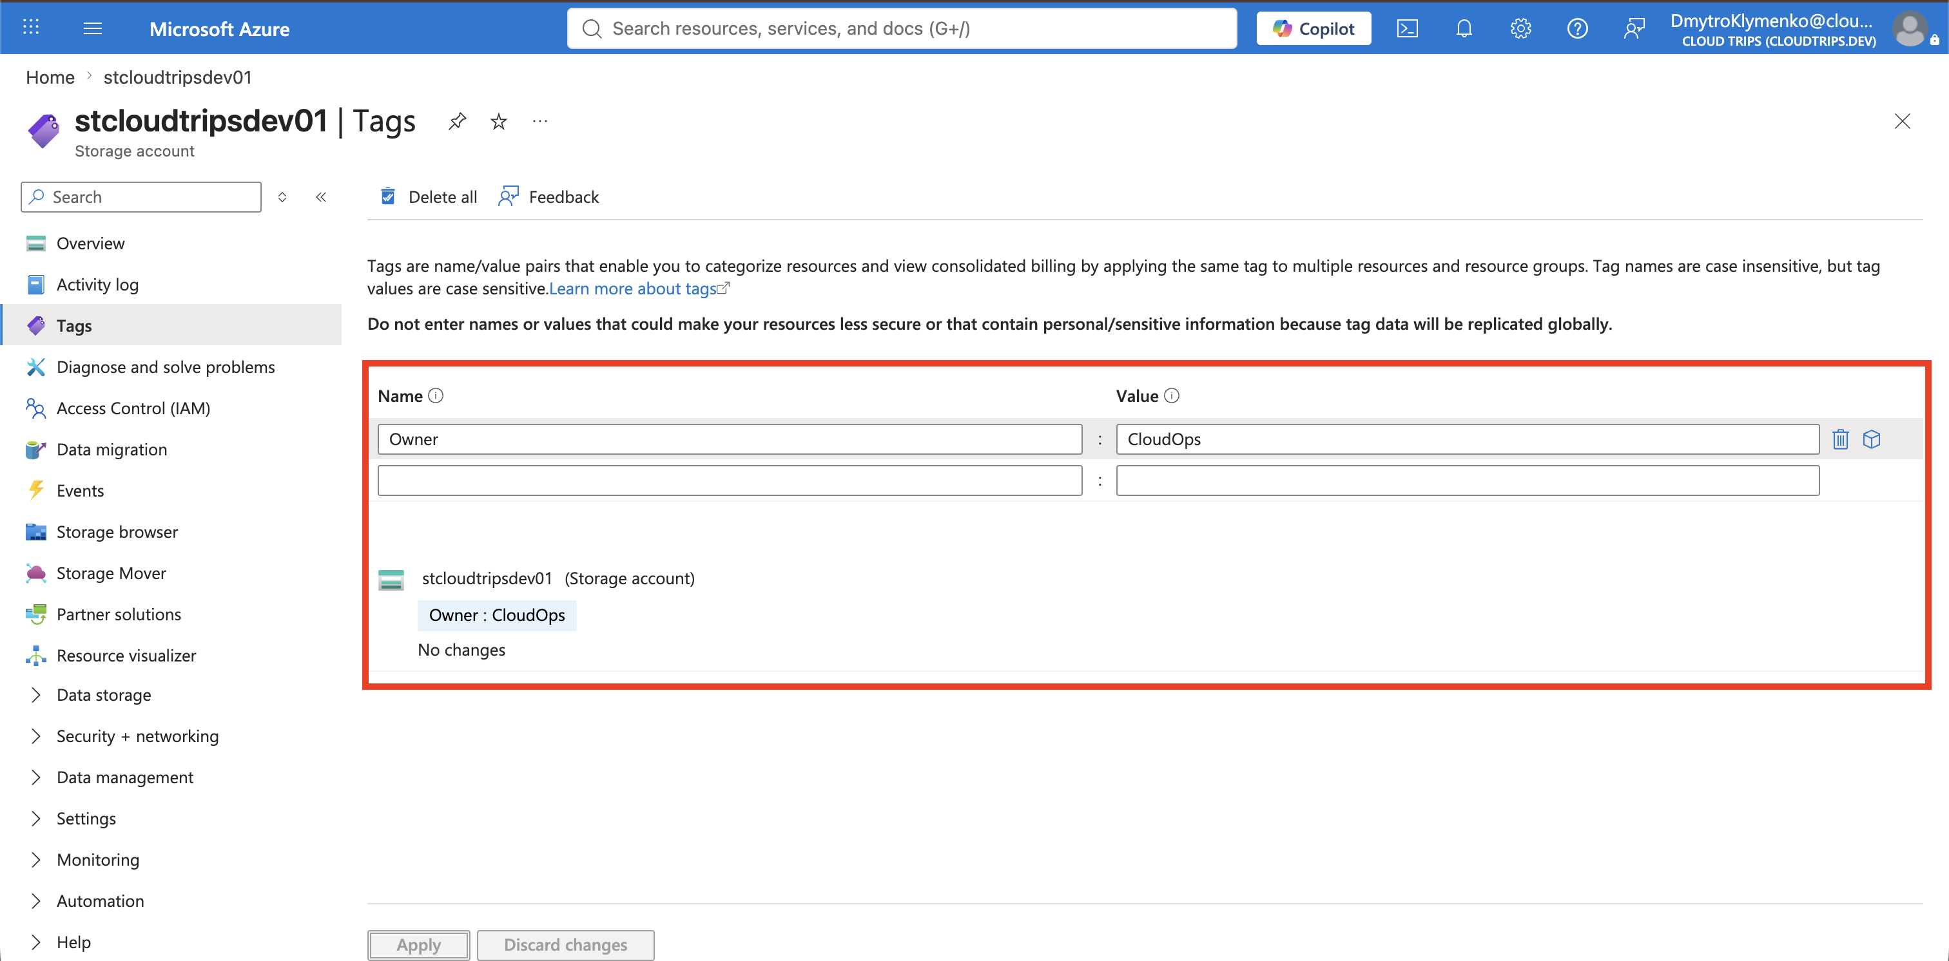
Task: Toggle the portal hamburger menu
Action: 92,28
